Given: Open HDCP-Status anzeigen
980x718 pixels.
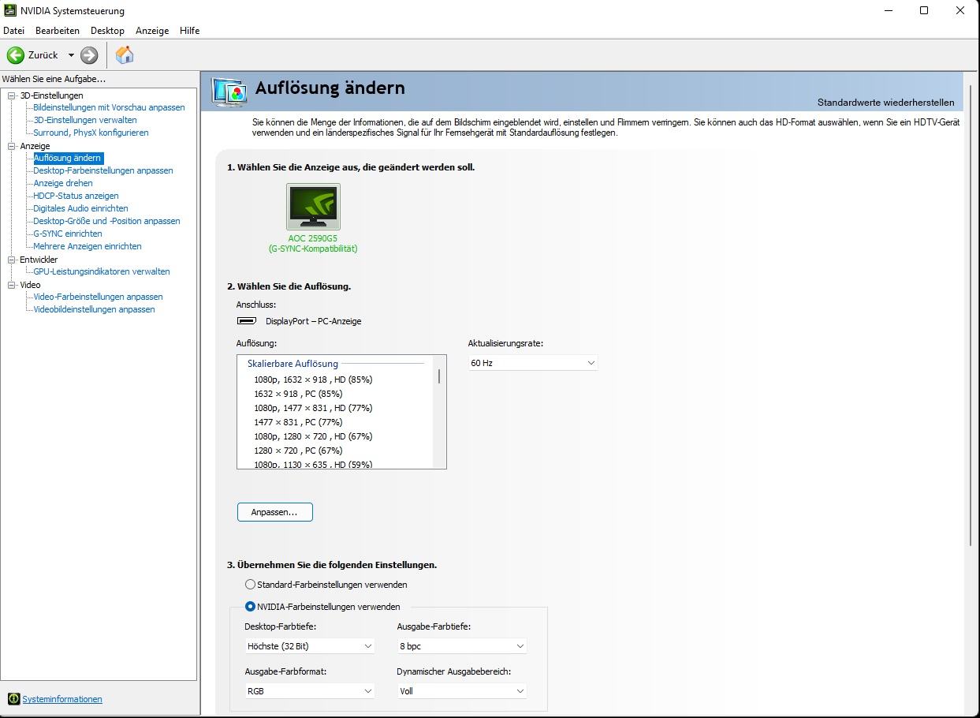Looking at the screenshot, I should point(76,196).
